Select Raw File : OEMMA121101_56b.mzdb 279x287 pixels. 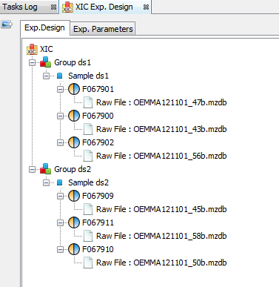pyautogui.click(x=161, y=156)
